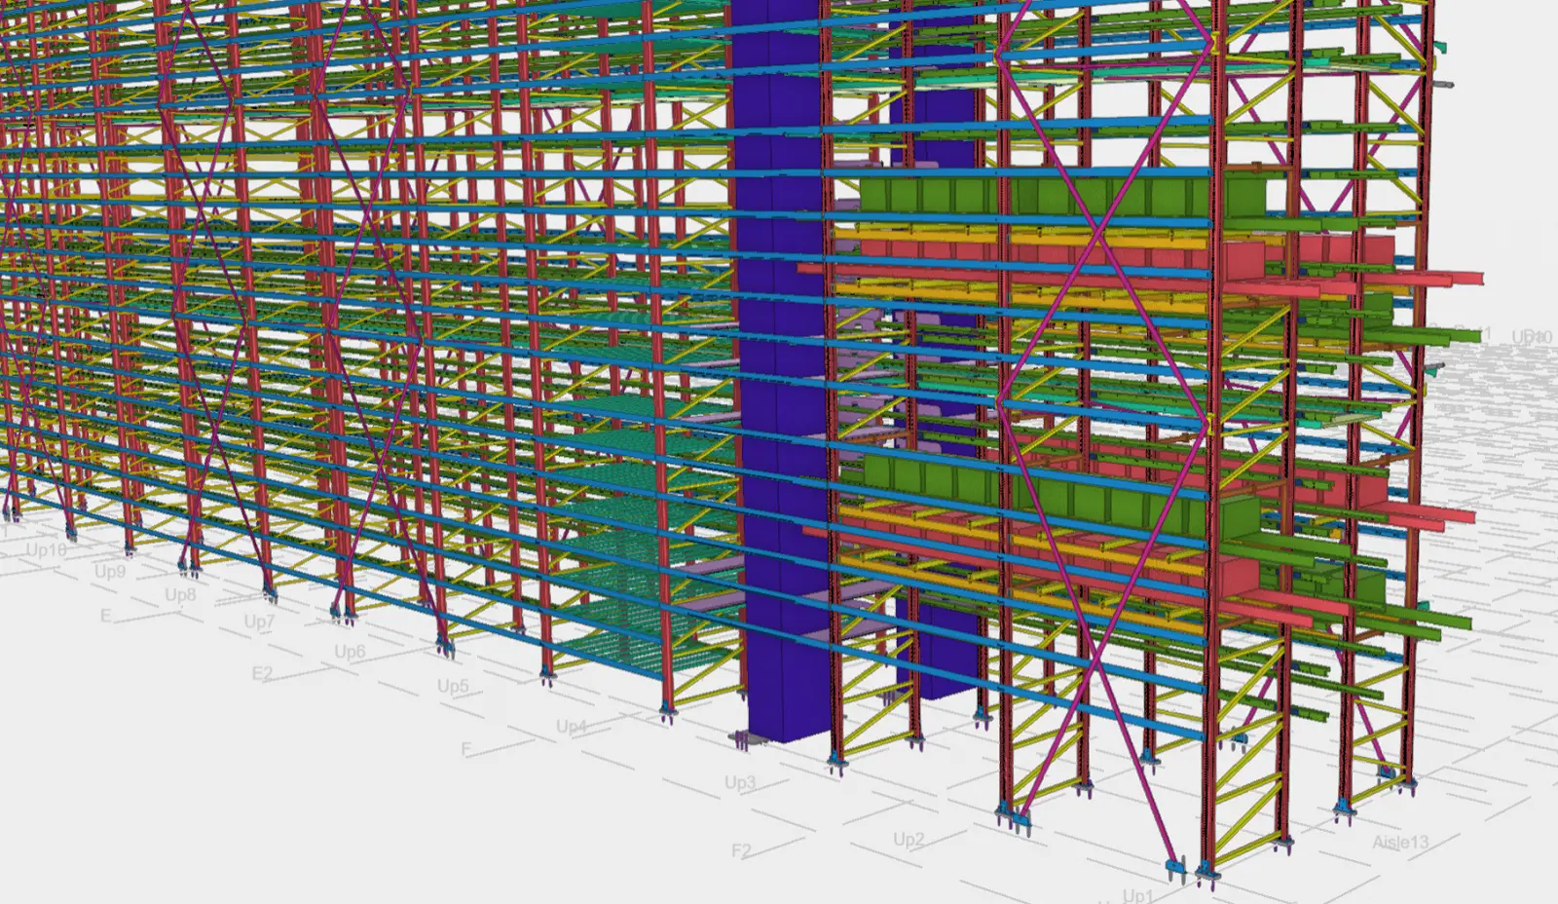
Task: Click the E grid label
Action: [x=105, y=617]
